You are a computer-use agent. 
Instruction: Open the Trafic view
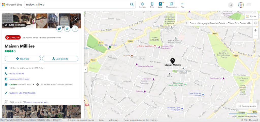[x=152, y=5]
